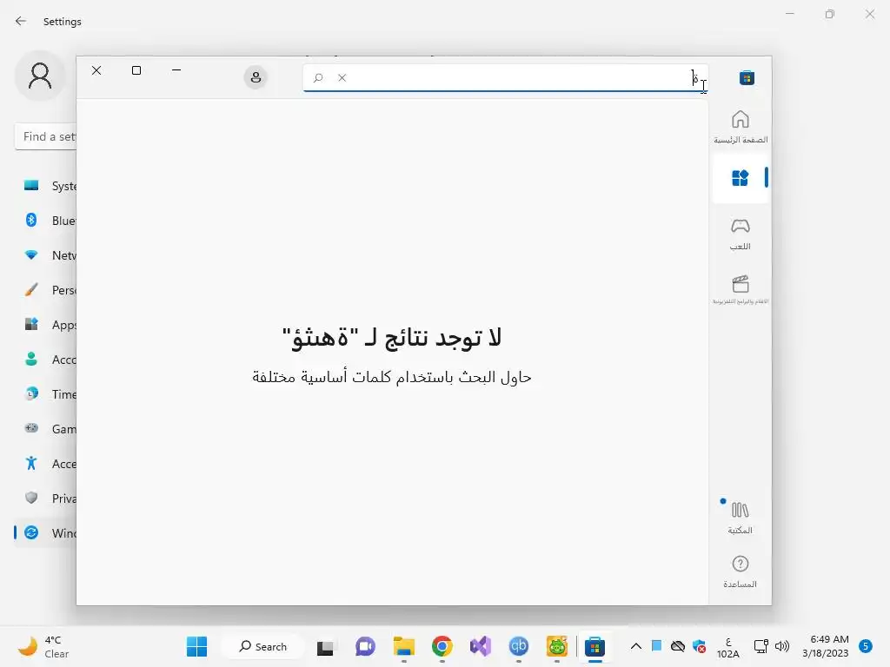Viewport: 890px width, 667px height.
Task: Switch the Arabic 102A input language
Action: pos(728,647)
